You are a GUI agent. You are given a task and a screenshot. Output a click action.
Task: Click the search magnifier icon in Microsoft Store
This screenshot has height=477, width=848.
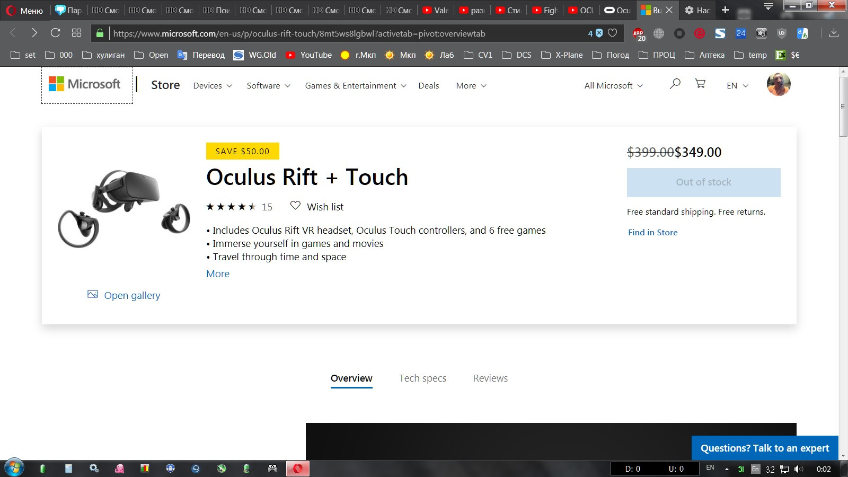click(x=675, y=84)
